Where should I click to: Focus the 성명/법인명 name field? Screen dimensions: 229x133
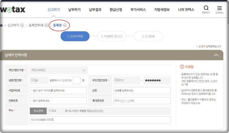(39, 80)
